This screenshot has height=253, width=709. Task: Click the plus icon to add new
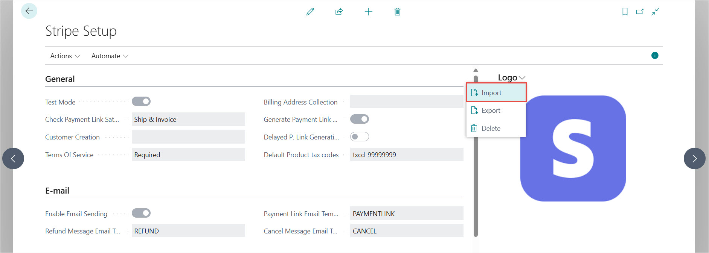tap(368, 12)
